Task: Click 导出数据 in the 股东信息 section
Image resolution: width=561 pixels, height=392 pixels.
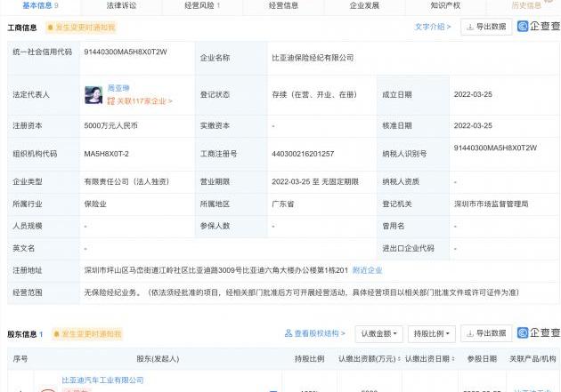Action: tap(486, 333)
